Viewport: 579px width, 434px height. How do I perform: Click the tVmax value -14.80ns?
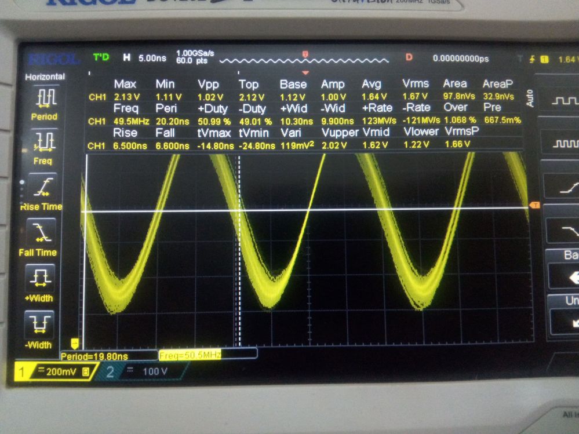(215, 146)
